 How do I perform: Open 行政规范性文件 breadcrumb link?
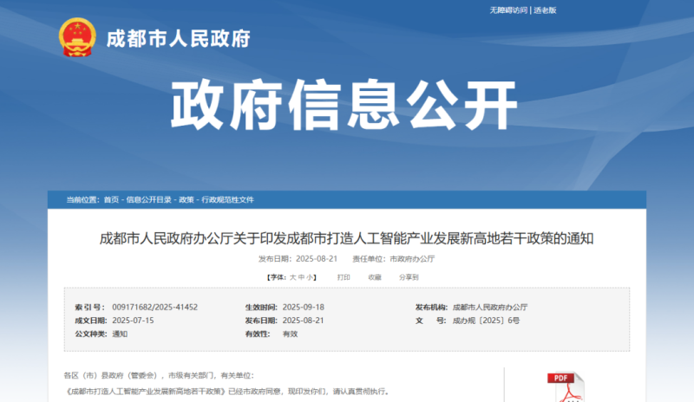227,199
